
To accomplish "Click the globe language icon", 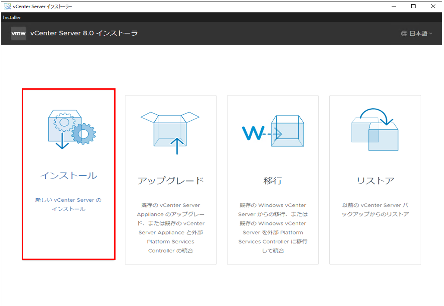I will (x=404, y=34).
